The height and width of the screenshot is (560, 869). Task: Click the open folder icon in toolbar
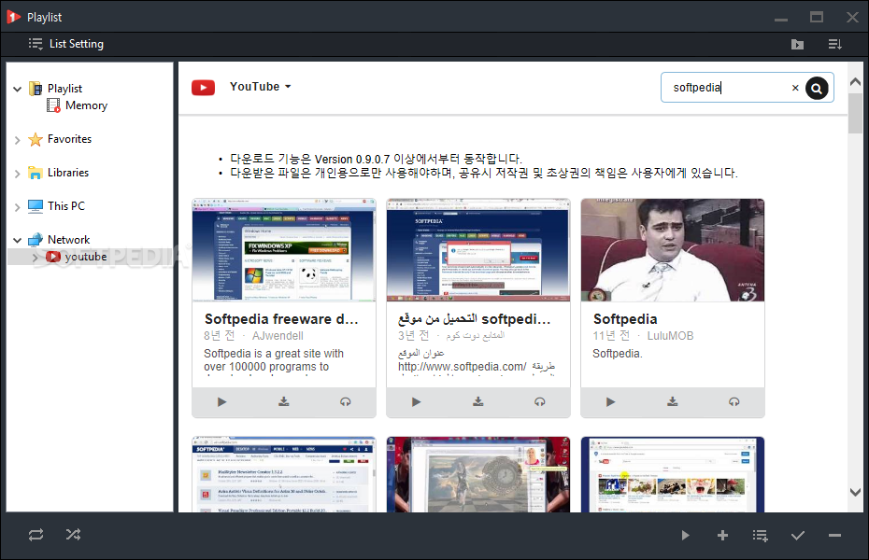[x=797, y=44]
